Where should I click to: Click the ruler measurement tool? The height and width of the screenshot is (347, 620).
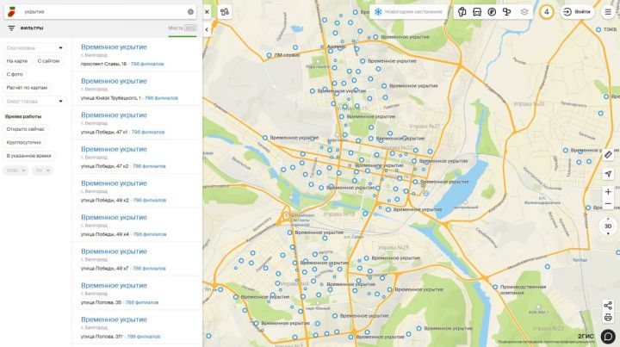(x=608, y=154)
